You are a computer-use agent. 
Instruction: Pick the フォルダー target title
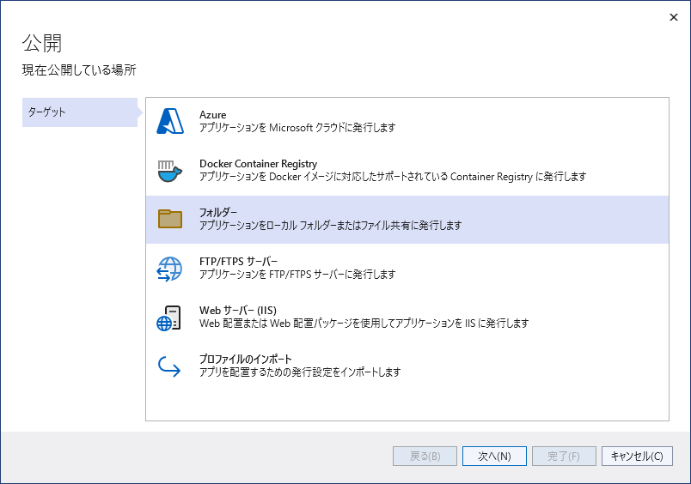pyautogui.click(x=218, y=213)
